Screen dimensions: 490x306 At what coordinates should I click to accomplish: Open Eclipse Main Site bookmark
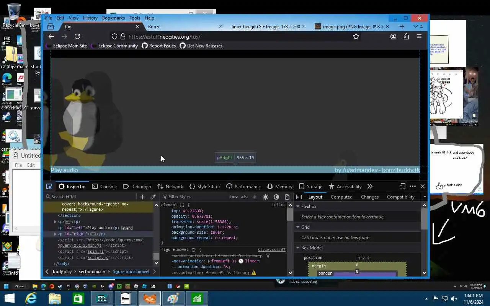point(67,46)
